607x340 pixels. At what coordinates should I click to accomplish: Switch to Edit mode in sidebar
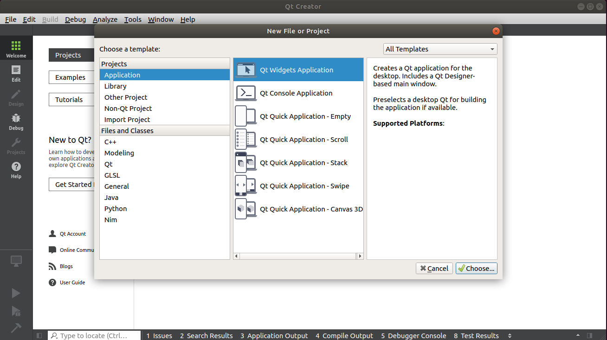16,73
